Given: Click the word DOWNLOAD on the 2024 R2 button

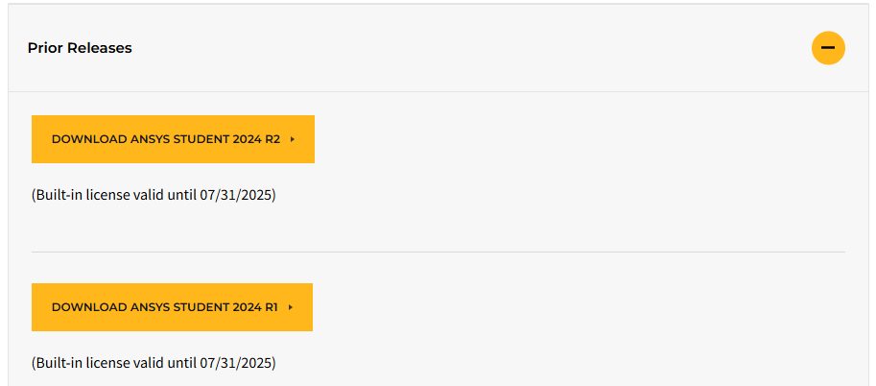Looking at the screenshot, I should click(x=89, y=139).
